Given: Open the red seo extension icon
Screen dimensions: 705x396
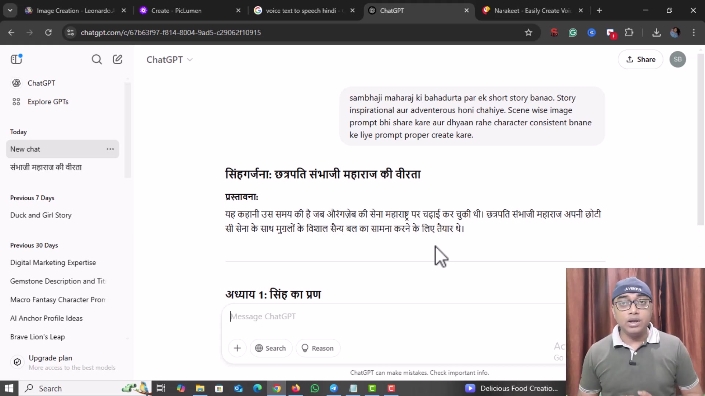Looking at the screenshot, I should coord(554,33).
